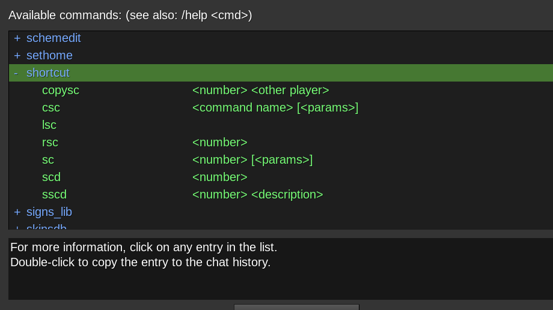This screenshot has width=553, height=310.
Task: Select the csc command entry
Action: click(x=51, y=108)
